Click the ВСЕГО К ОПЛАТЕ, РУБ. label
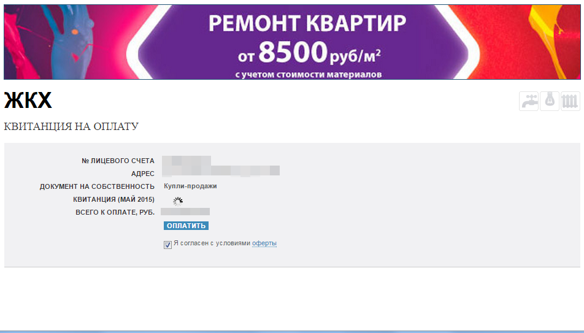Image resolution: width=584 pixels, height=333 pixels. [115, 212]
